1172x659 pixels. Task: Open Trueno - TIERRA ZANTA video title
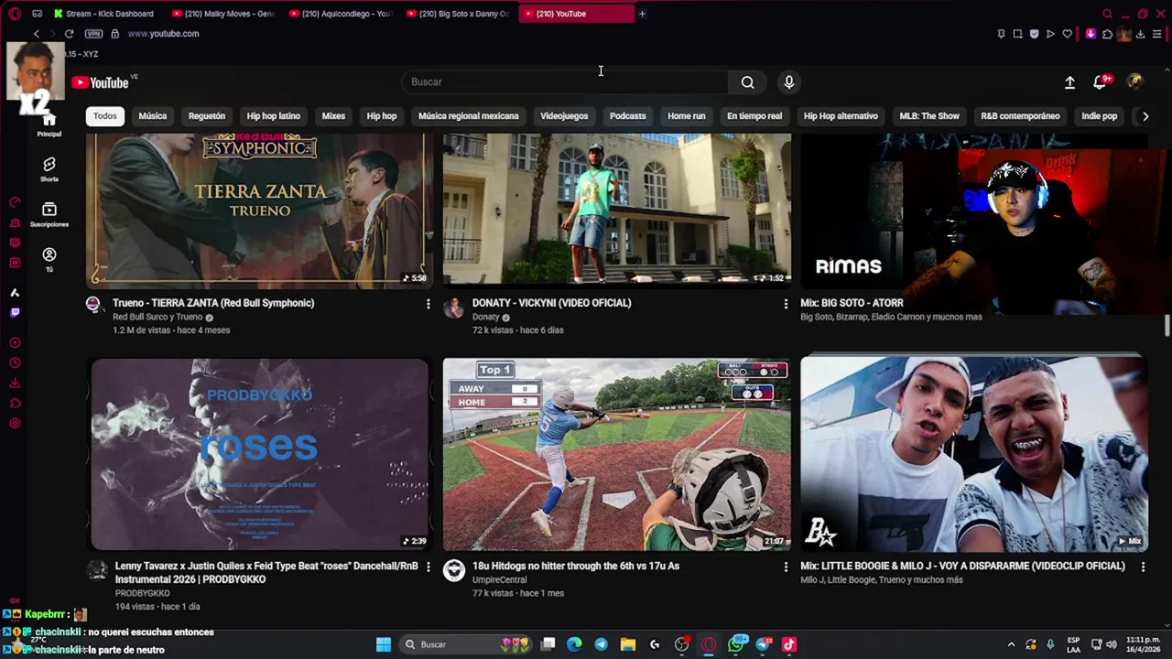pyautogui.click(x=213, y=303)
